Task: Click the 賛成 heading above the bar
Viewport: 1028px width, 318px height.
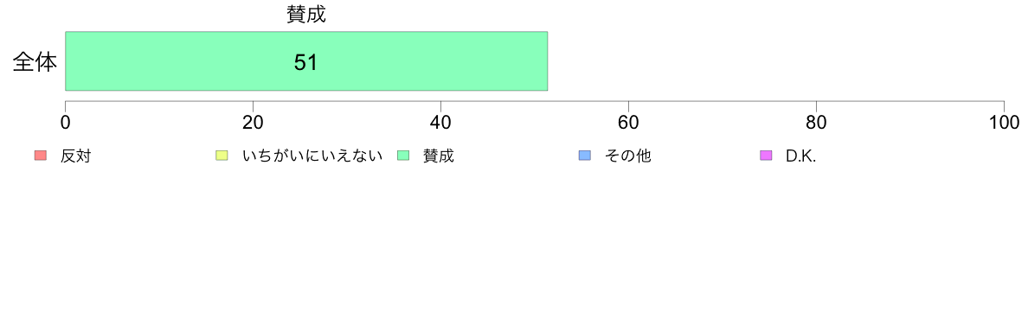Action: (306, 15)
